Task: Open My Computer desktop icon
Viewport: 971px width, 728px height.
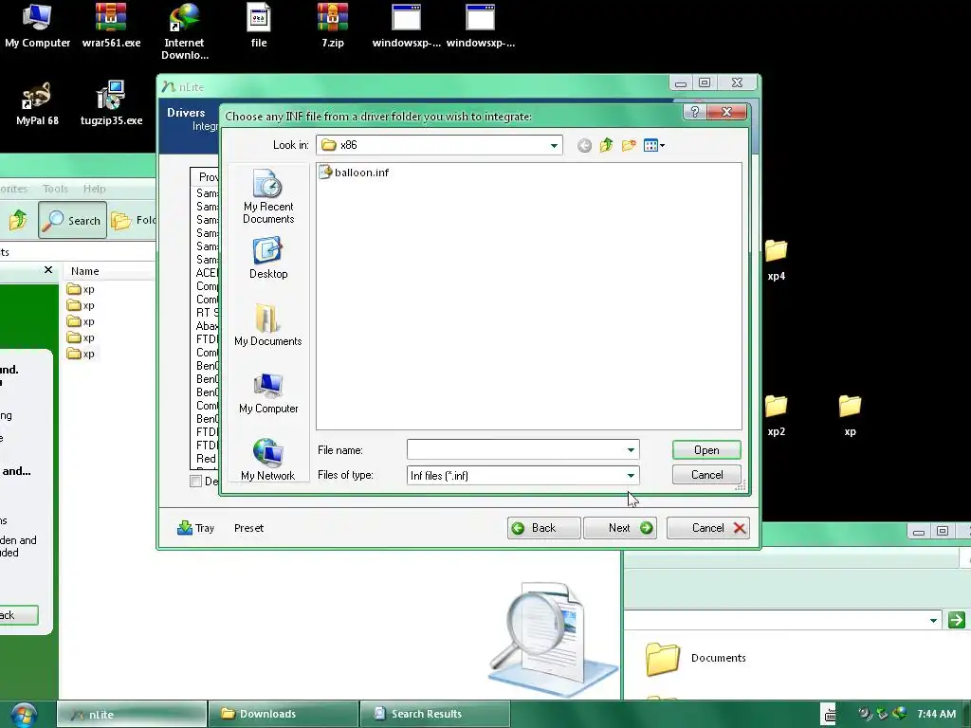Action: coord(37,26)
